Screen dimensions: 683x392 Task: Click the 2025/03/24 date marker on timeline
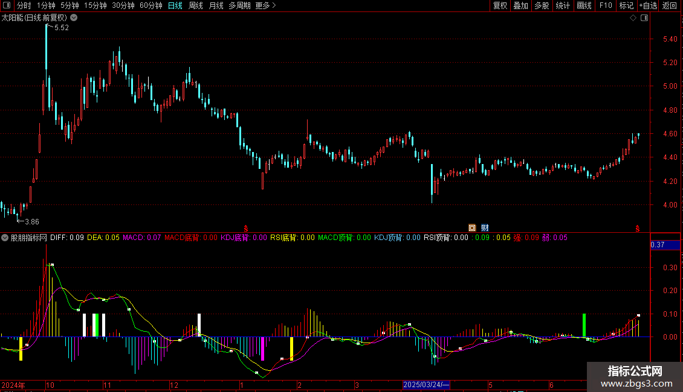click(x=426, y=385)
